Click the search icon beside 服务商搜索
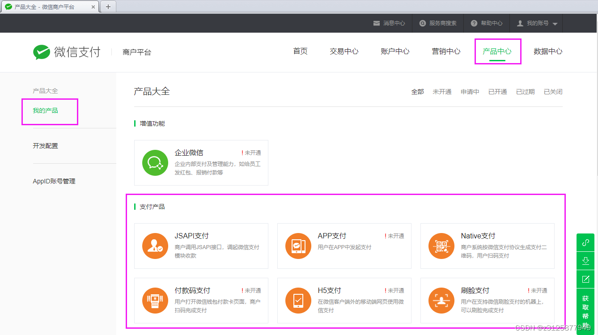Image resolution: width=598 pixels, height=335 pixels. [423, 23]
